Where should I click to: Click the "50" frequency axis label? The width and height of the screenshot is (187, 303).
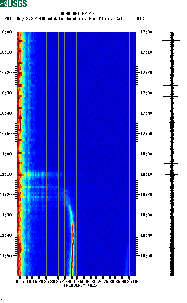coord(76,282)
